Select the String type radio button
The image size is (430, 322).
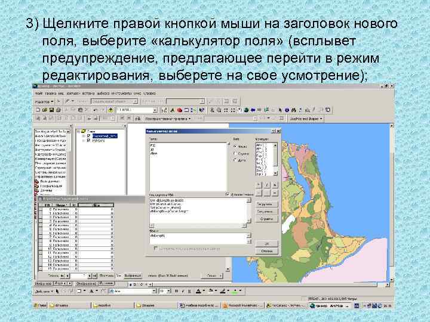(x=235, y=154)
